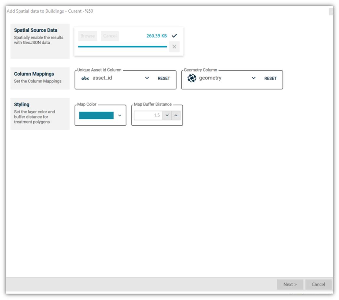The image size is (339, 300).
Task: Select the geometry value in the column dropdown
Action: pyautogui.click(x=210, y=78)
